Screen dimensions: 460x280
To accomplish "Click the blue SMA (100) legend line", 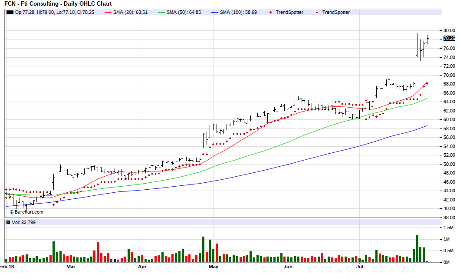I will [215, 12].
